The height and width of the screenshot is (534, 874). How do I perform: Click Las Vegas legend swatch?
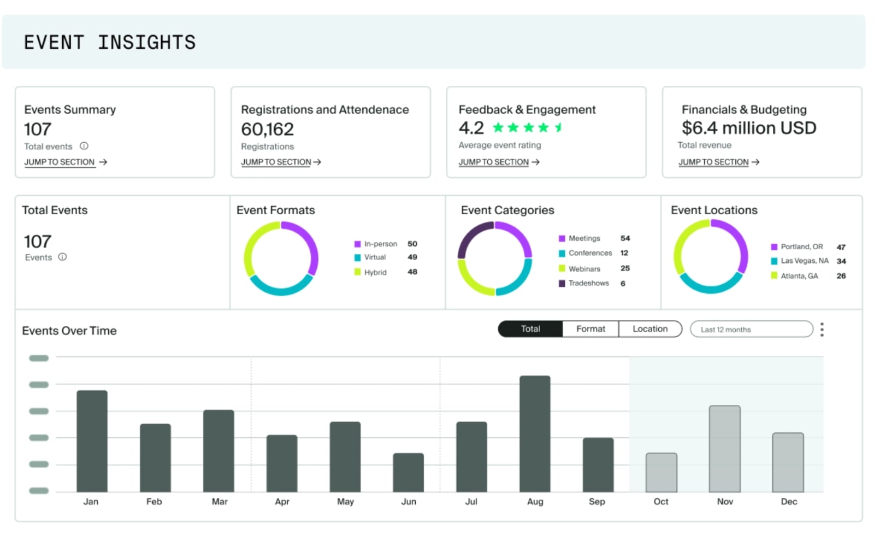click(774, 261)
